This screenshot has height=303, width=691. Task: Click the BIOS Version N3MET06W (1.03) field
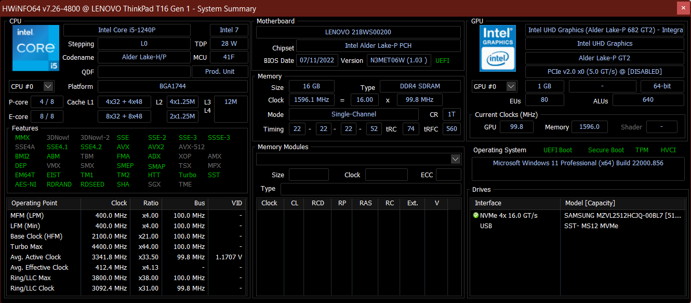pos(399,60)
